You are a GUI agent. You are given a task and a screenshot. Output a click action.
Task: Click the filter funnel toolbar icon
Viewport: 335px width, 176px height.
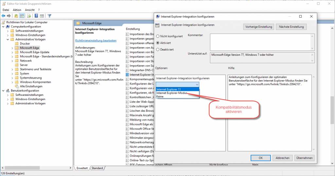tap(49, 16)
